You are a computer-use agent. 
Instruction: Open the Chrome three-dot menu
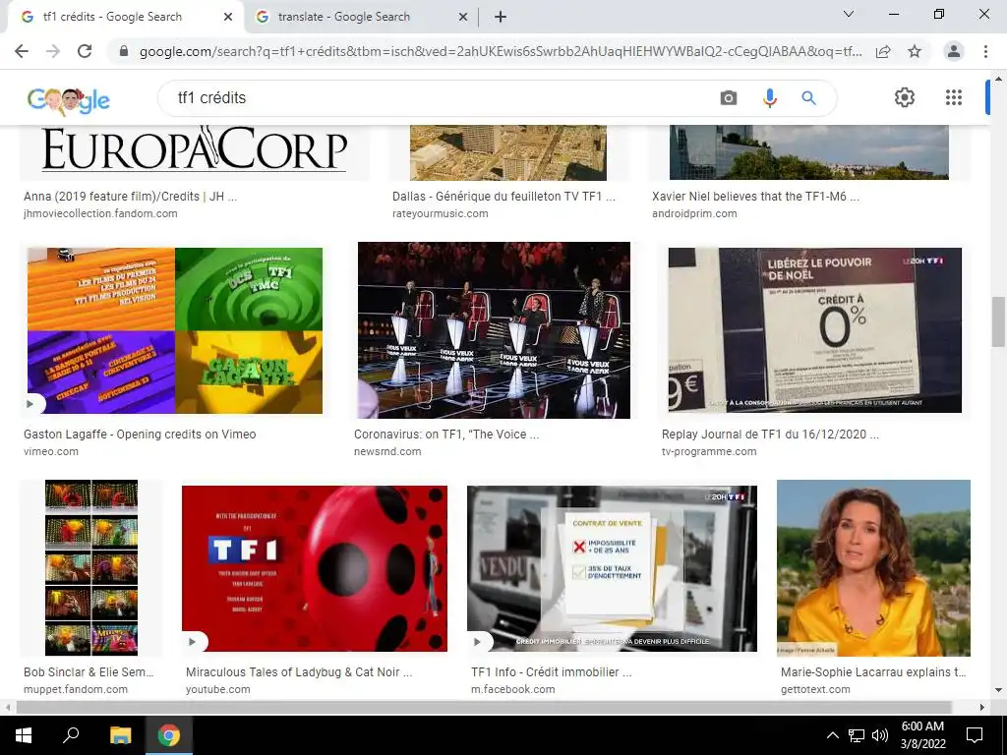985,51
